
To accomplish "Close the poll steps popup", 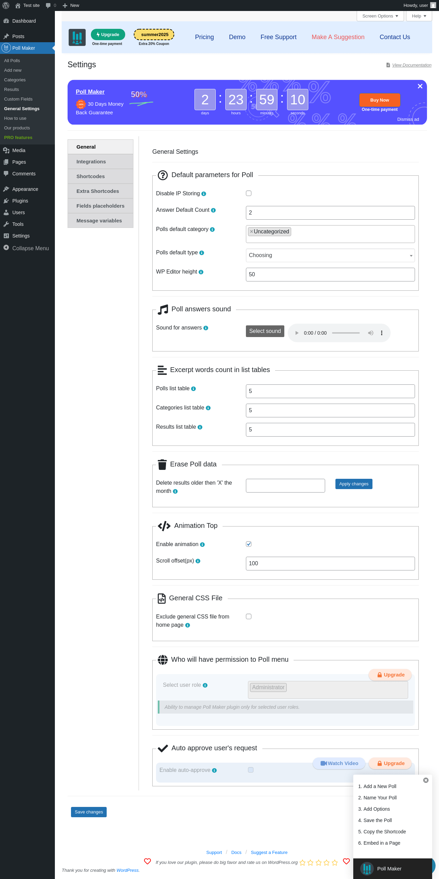I will (x=426, y=780).
